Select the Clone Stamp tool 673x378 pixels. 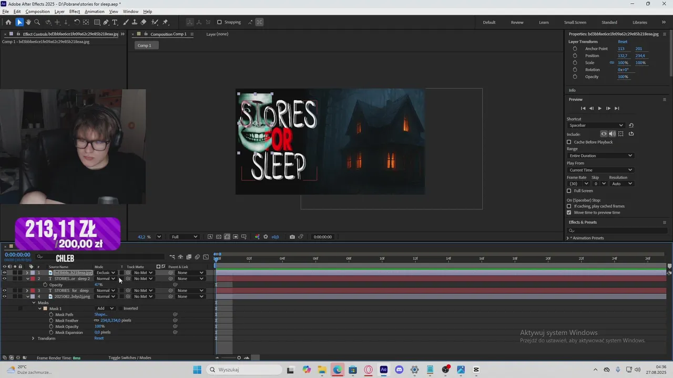(x=135, y=22)
